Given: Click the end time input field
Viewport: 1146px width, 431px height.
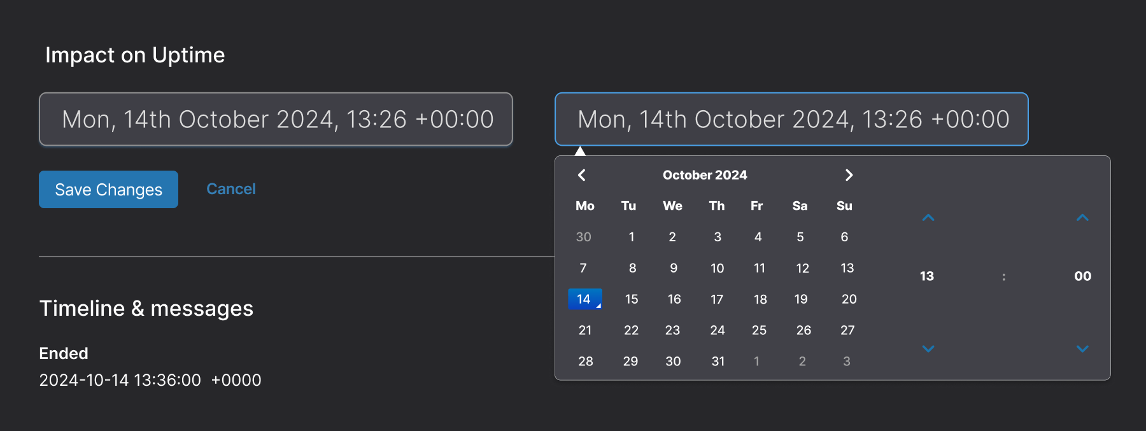Looking at the screenshot, I should point(791,119).
